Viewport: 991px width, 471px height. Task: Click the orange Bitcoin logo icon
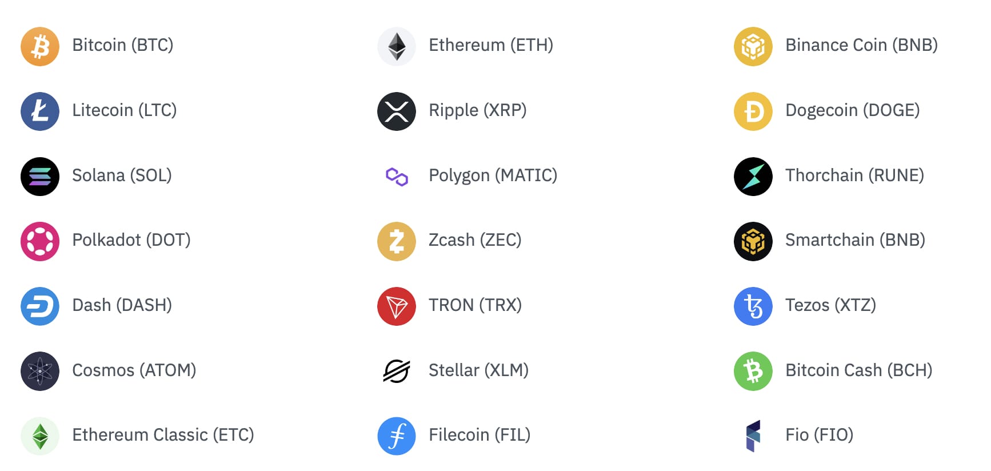tap(40, 46)
